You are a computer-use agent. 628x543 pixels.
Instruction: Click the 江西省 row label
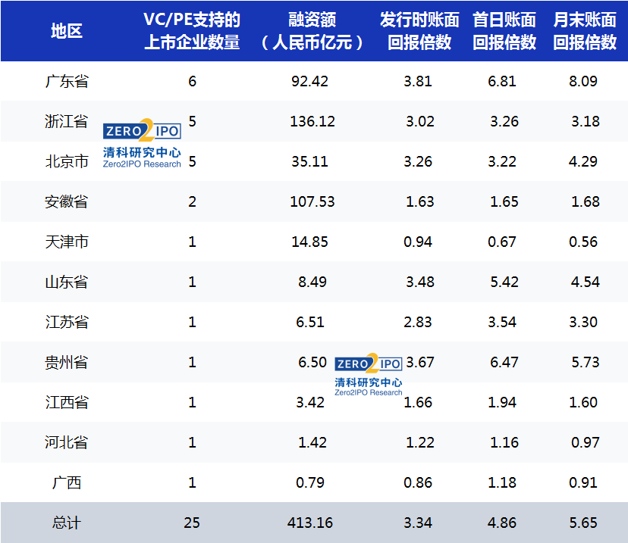pyautogui.click(x=67, y=402)
